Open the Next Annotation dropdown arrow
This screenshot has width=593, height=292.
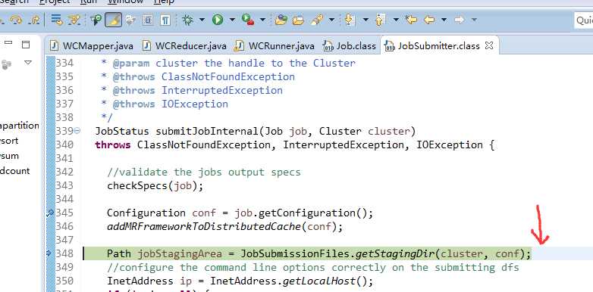pos(366,20)
